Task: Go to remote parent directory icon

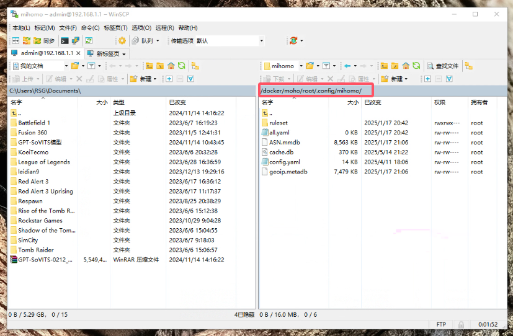Action: tap(384, 66)
